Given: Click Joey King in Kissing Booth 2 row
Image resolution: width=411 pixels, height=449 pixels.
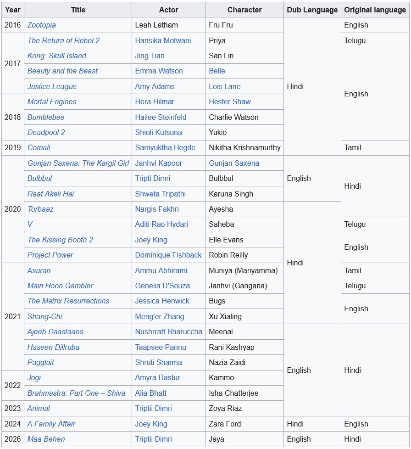Looking at the screenshot, I should click(151, 240).
